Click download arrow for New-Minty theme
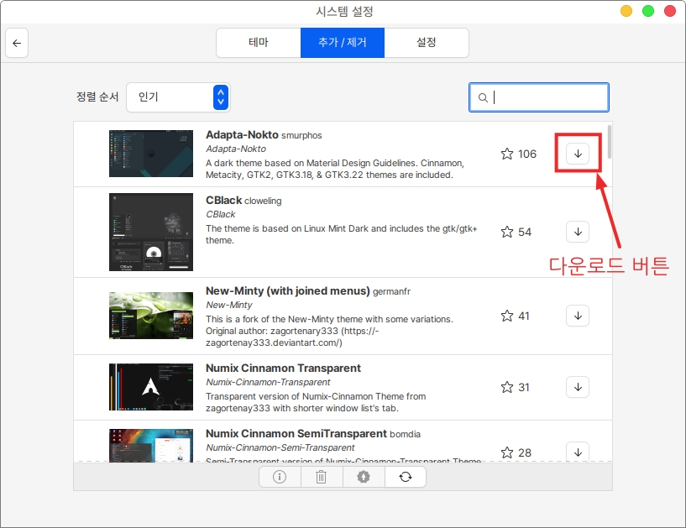The height and width of the screenshot is (528, 686). tap(578, 316)
